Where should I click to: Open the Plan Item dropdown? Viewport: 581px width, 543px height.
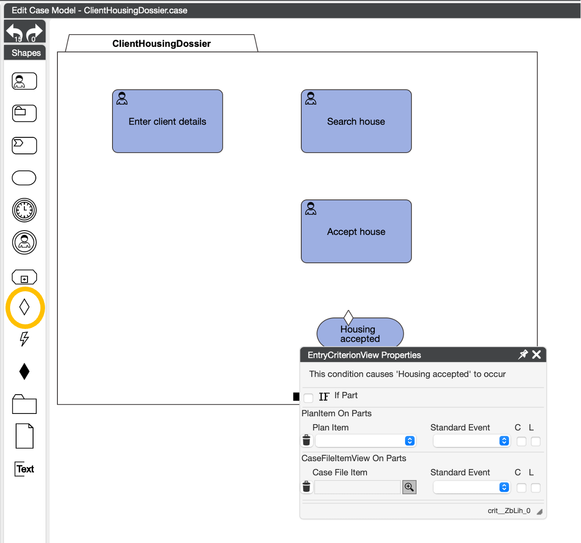point(365,441)
